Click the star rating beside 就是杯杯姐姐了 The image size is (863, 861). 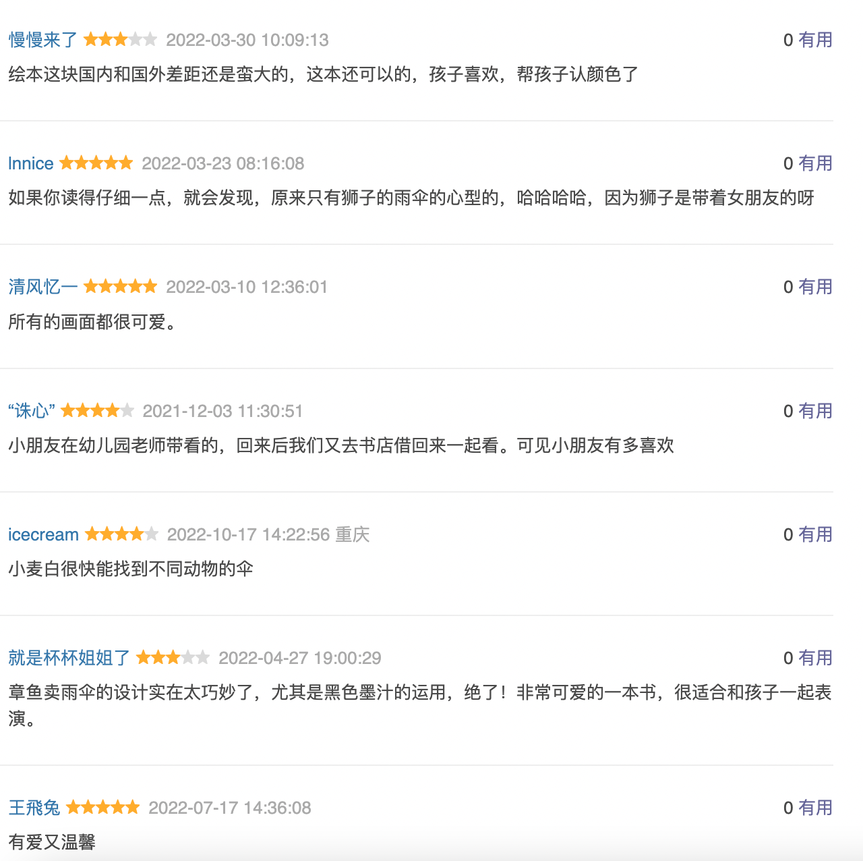point(173,657)
